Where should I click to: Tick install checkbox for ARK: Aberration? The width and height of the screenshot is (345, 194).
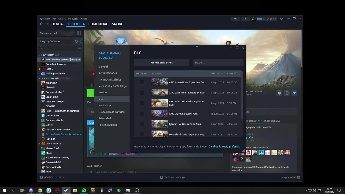tap(142, 82)
